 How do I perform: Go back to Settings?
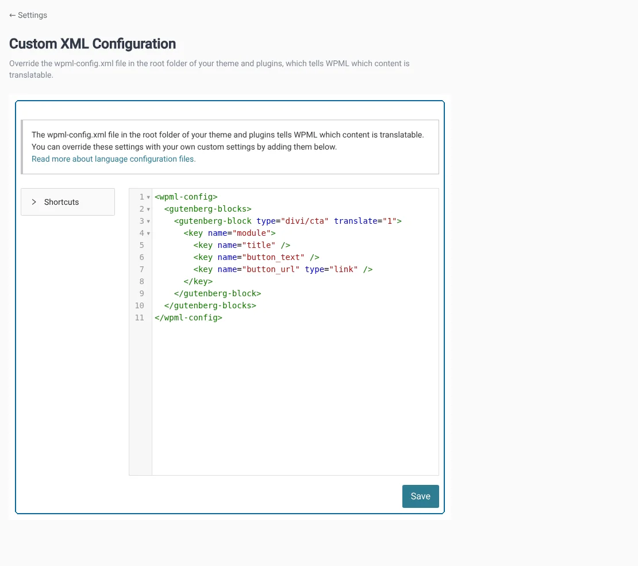28,15
